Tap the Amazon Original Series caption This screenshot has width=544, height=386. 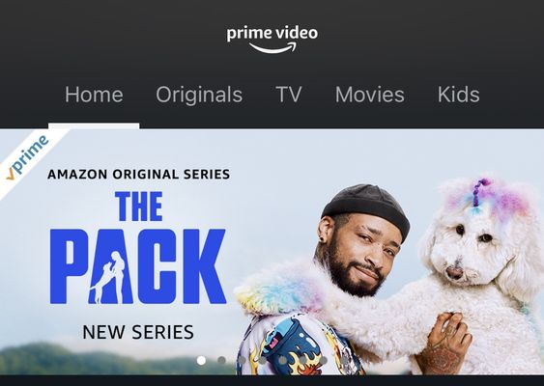coord(138,174)
